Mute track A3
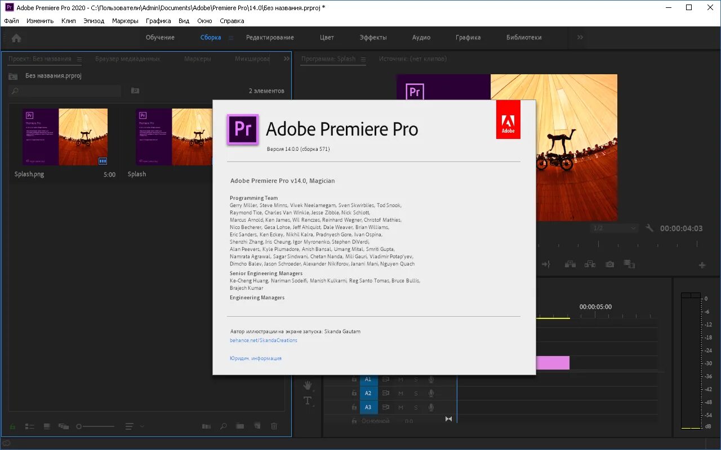Viewport: 721px width, 450px height. pyautogui.click(x=401, y=407)
